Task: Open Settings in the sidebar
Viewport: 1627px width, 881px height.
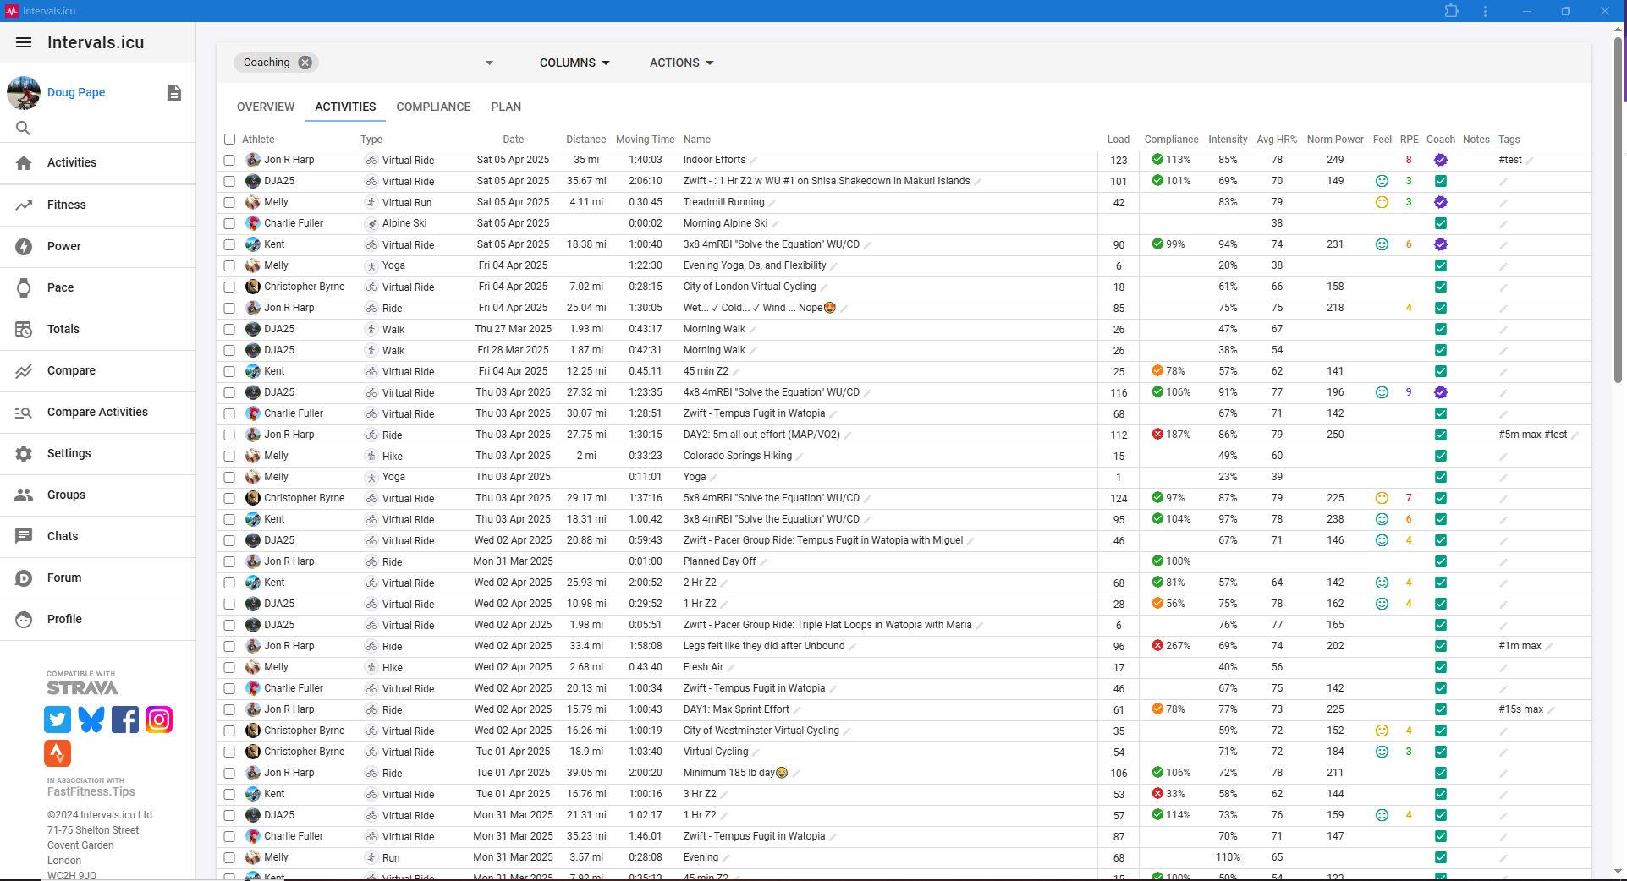Action: (x=97, y=453)
